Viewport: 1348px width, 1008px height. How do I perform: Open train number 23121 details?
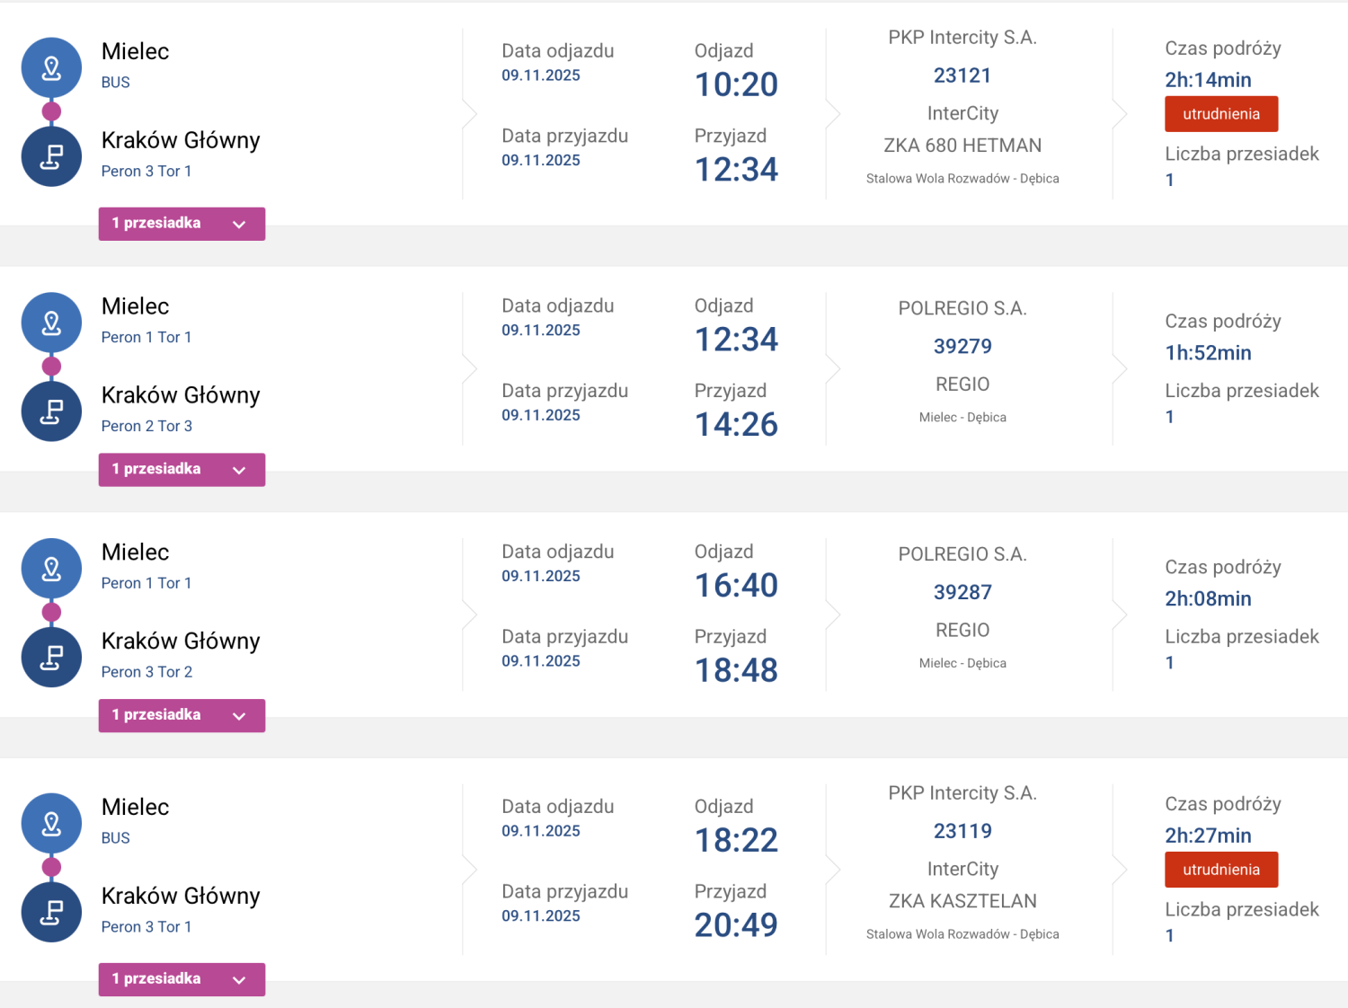[x=962, y=75]
